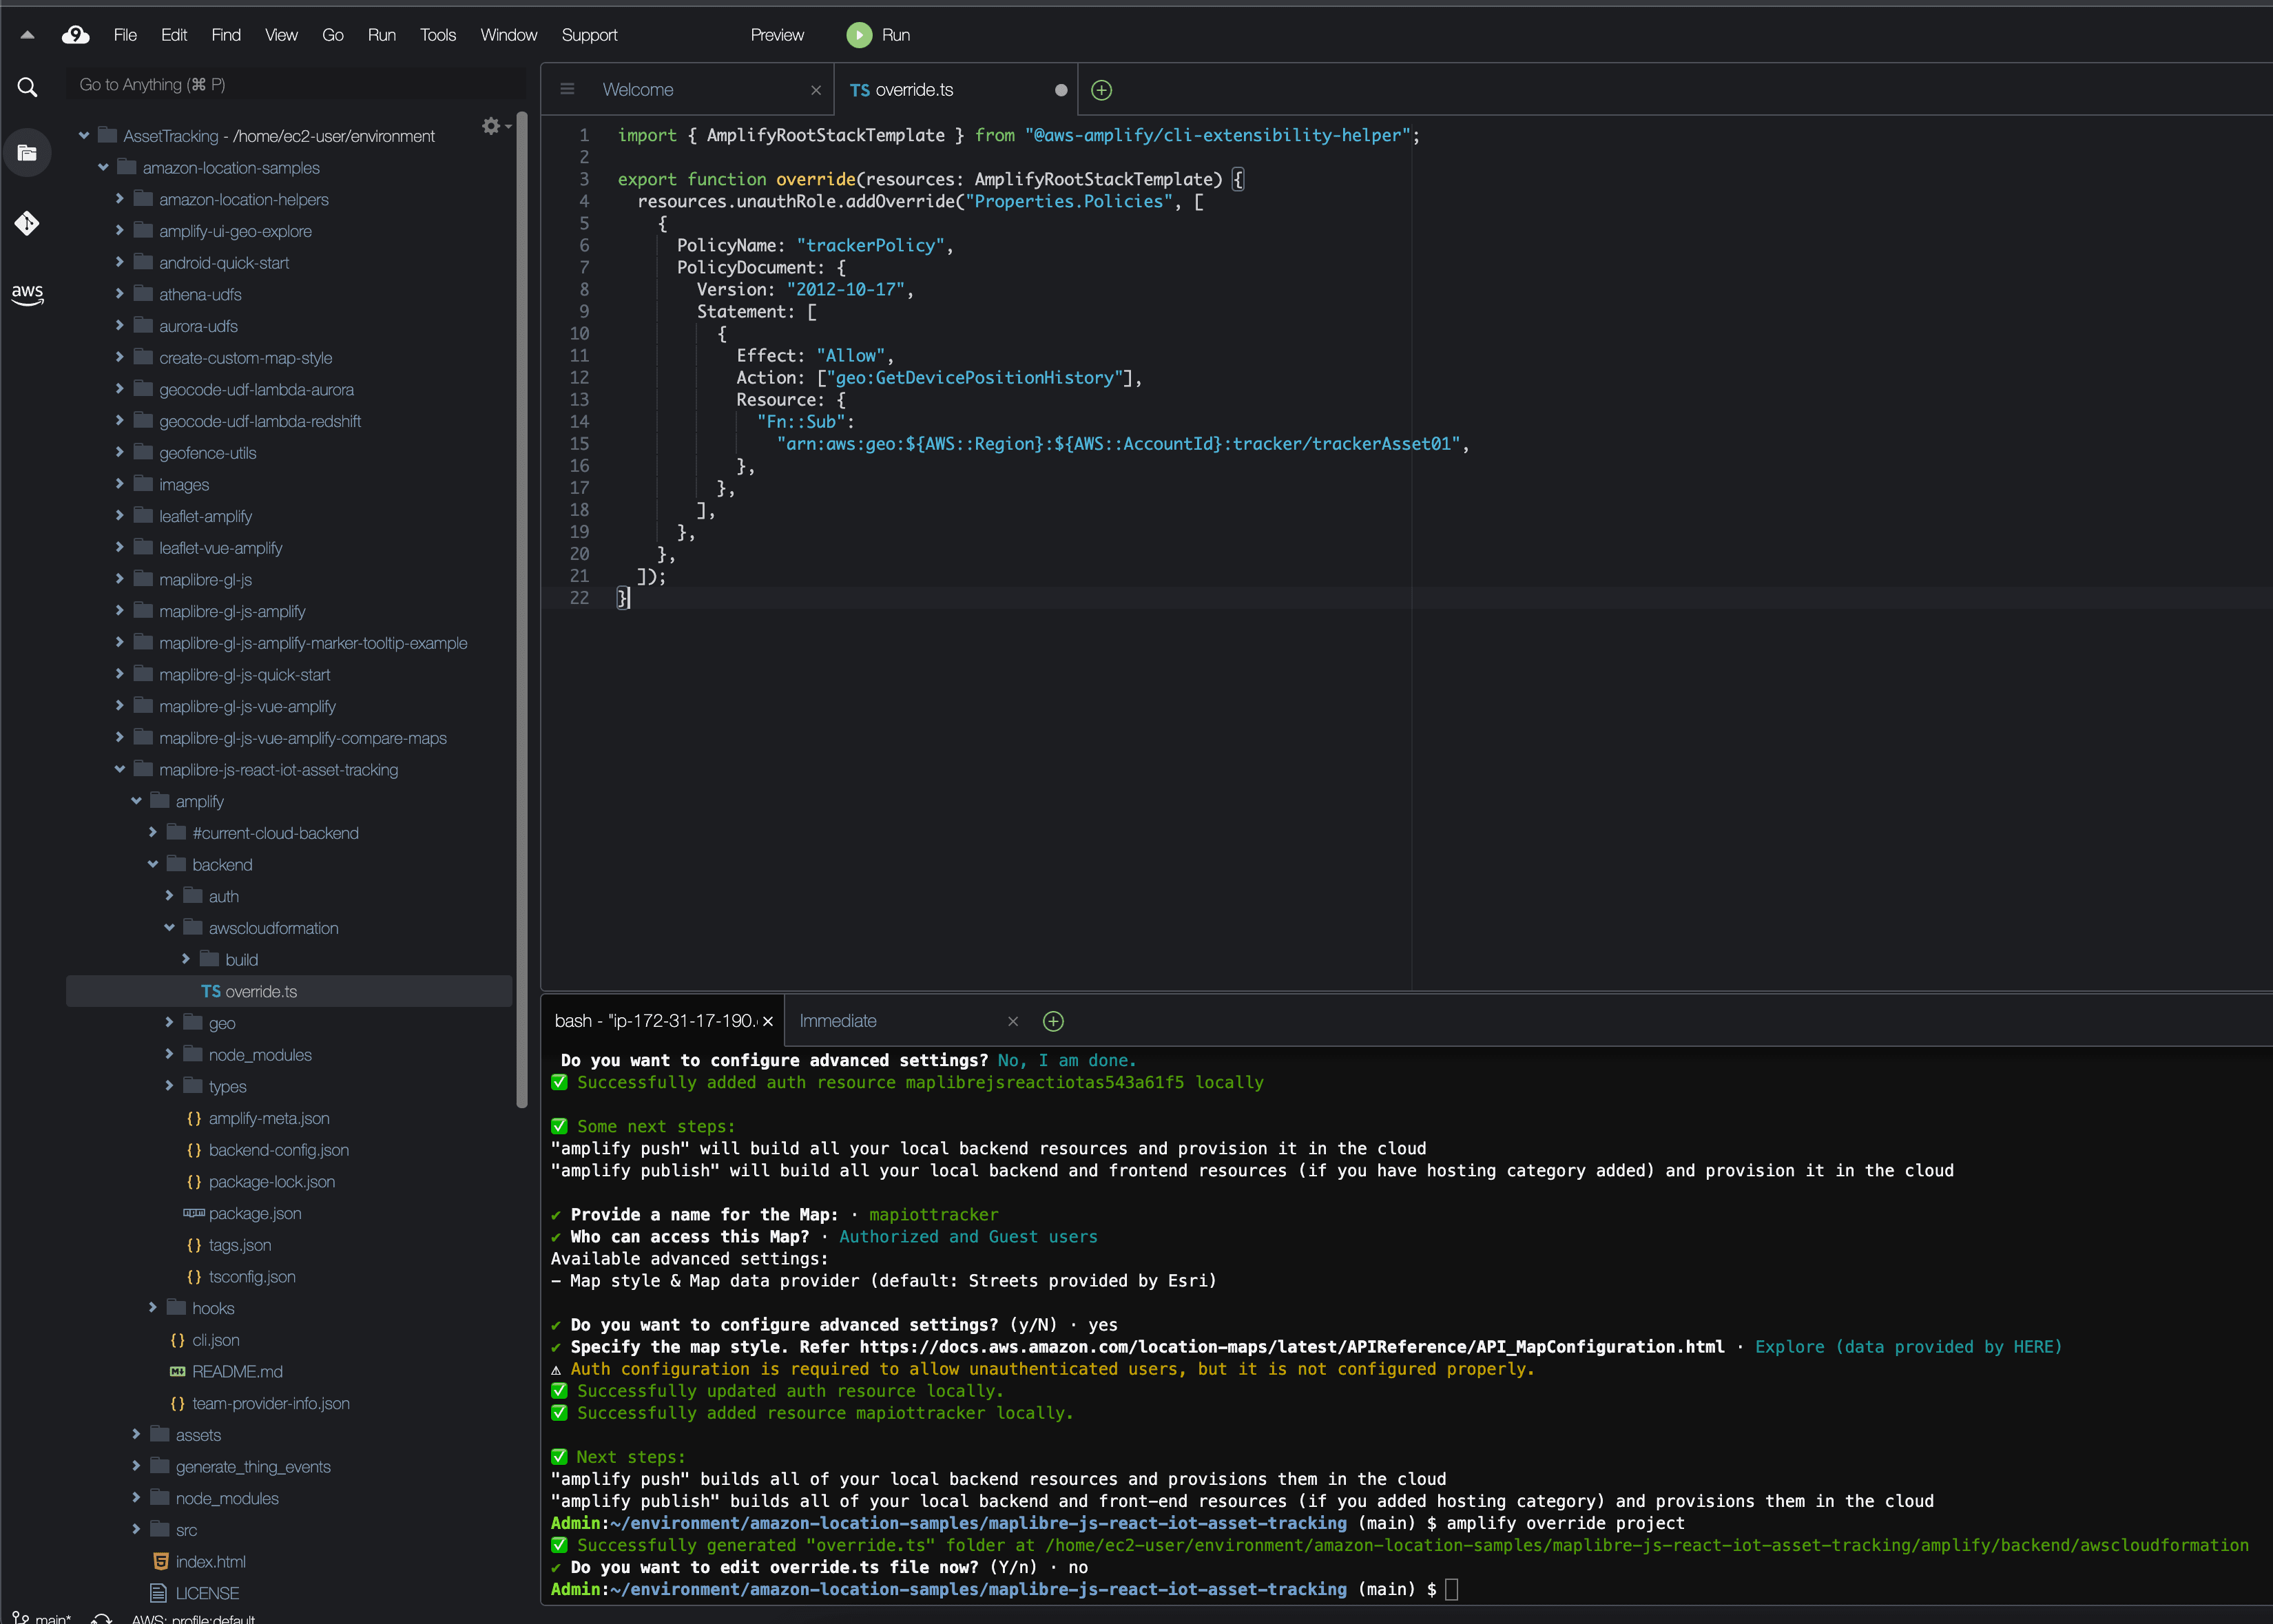Collapse the menu bar with up arrow
2273x1624 pixels.
(x=27, y=35)
